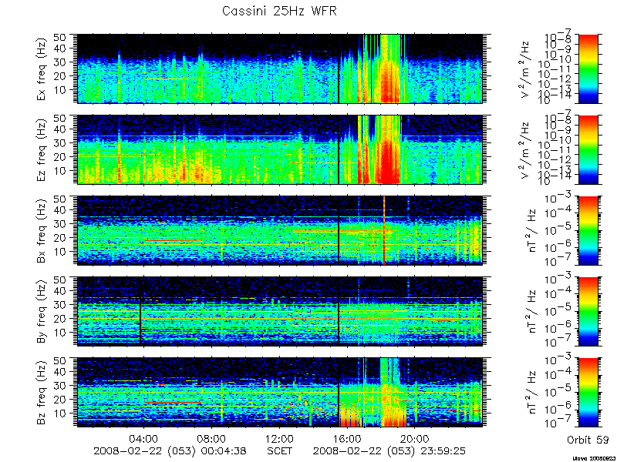Select the start timestamp ending in 00:04:38
617x462 pixels.
[x=169, y=451]
